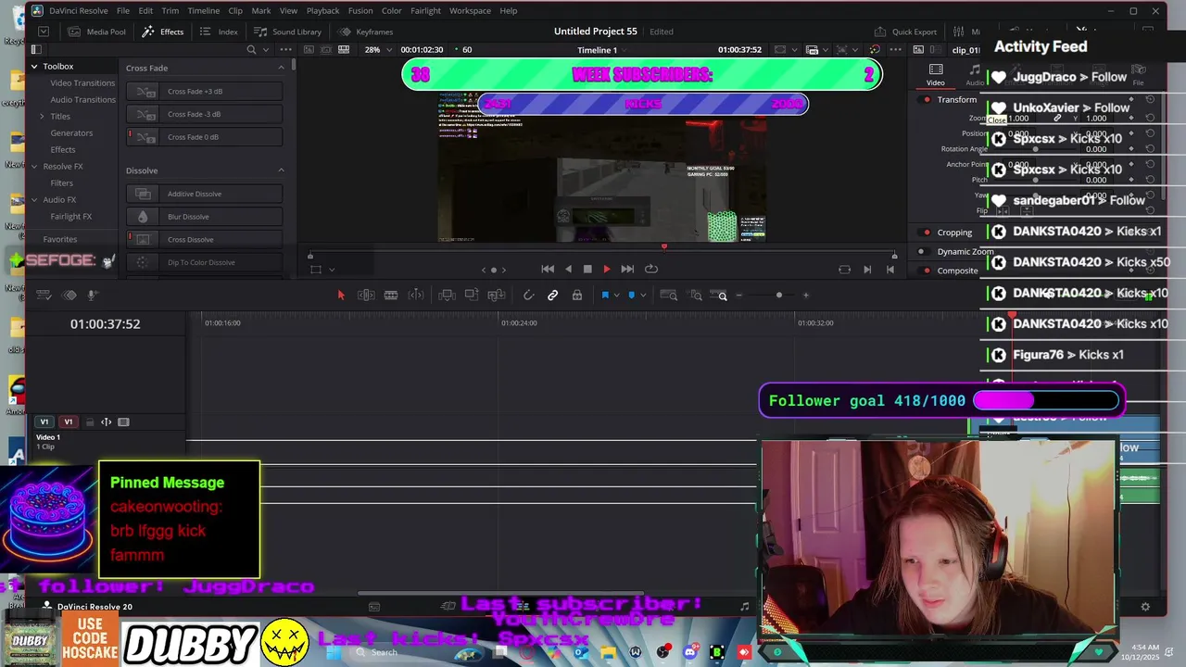
Task: Toggle V1 track auto select icon
Action: click(x=107, y=422)
